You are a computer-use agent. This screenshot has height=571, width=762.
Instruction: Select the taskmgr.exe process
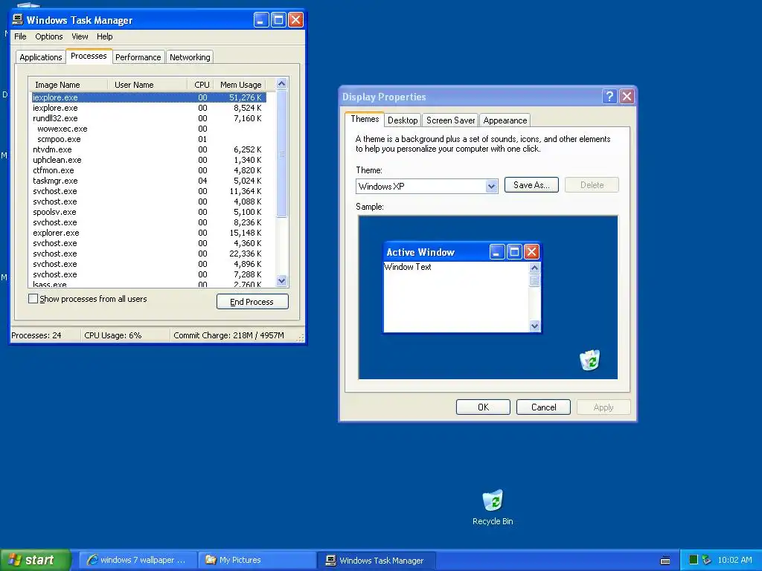coord(148,181)
